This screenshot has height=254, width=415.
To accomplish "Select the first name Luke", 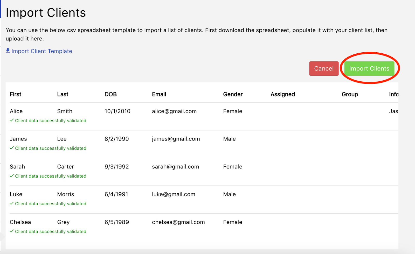I will (x=16, y=194).
